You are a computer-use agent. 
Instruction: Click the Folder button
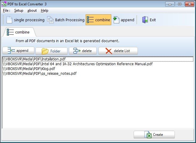(x=51, y=51)
